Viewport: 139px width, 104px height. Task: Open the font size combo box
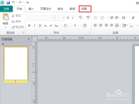pyautogui.click(x=60, y=18)
